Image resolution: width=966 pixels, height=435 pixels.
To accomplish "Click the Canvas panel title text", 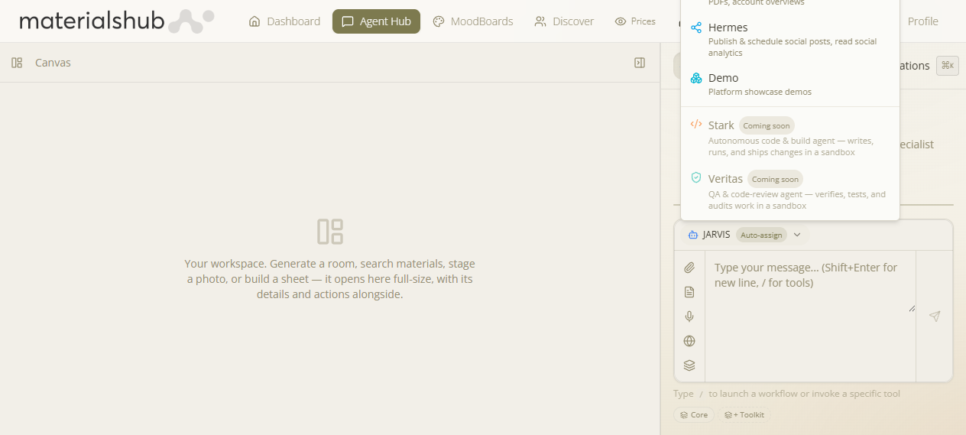I will click(53, 63).
